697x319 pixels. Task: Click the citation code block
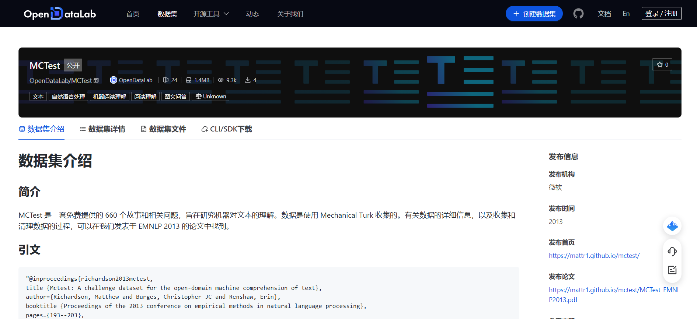[x=269, y=293]
